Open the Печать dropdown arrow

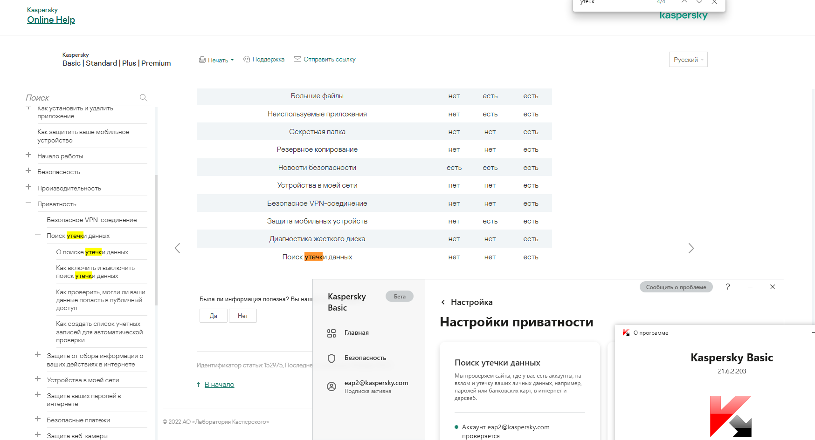tap(232, 60)
